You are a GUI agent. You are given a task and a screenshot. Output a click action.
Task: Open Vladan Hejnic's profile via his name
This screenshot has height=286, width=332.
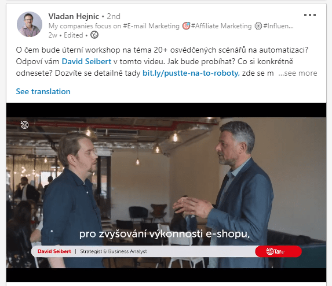pos(74,16)
